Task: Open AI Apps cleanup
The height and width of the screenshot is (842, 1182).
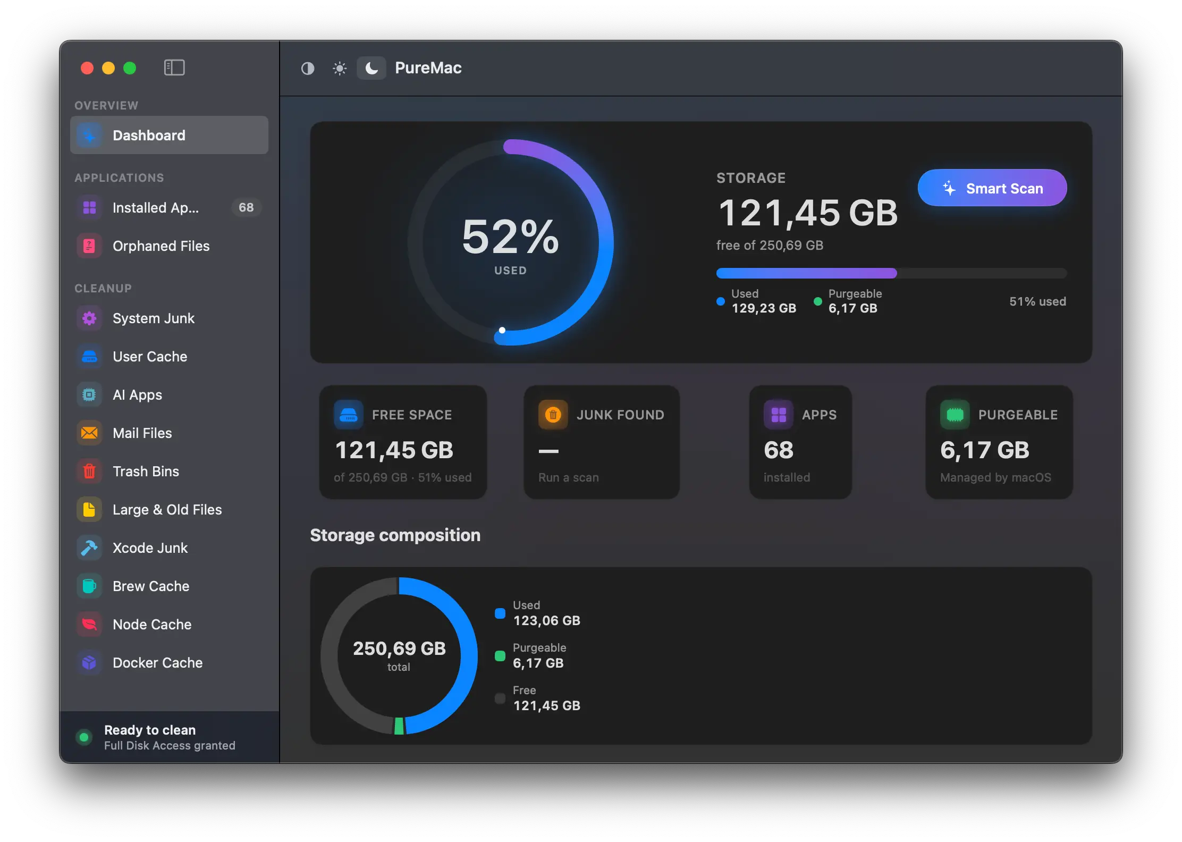Action: click(169, 394)
